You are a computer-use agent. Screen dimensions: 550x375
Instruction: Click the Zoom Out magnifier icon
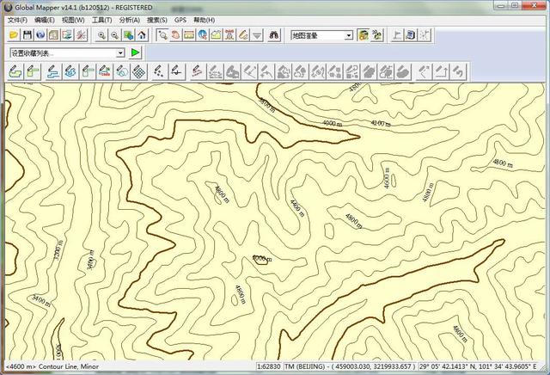[x=115, y=35]
